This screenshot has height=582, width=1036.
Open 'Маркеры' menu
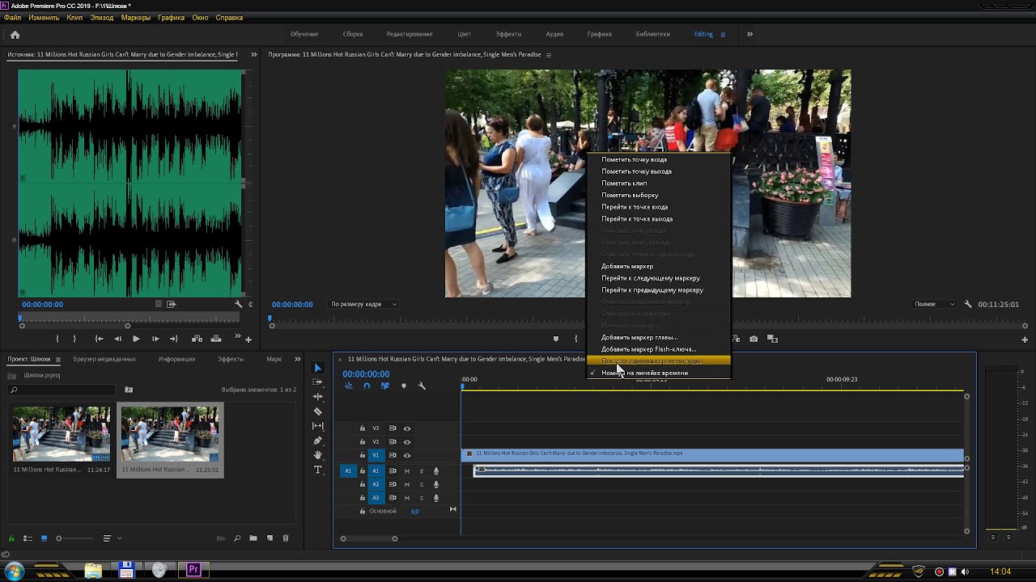tap(136, 17)
